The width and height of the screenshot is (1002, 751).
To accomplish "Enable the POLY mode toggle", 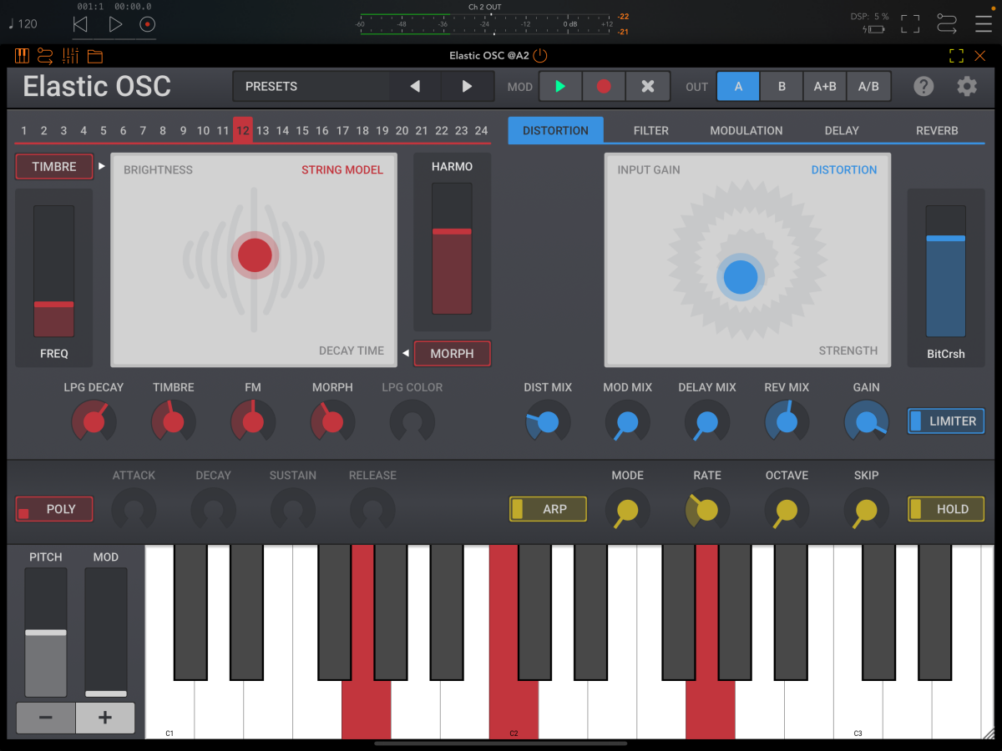I will click(53, 509).
